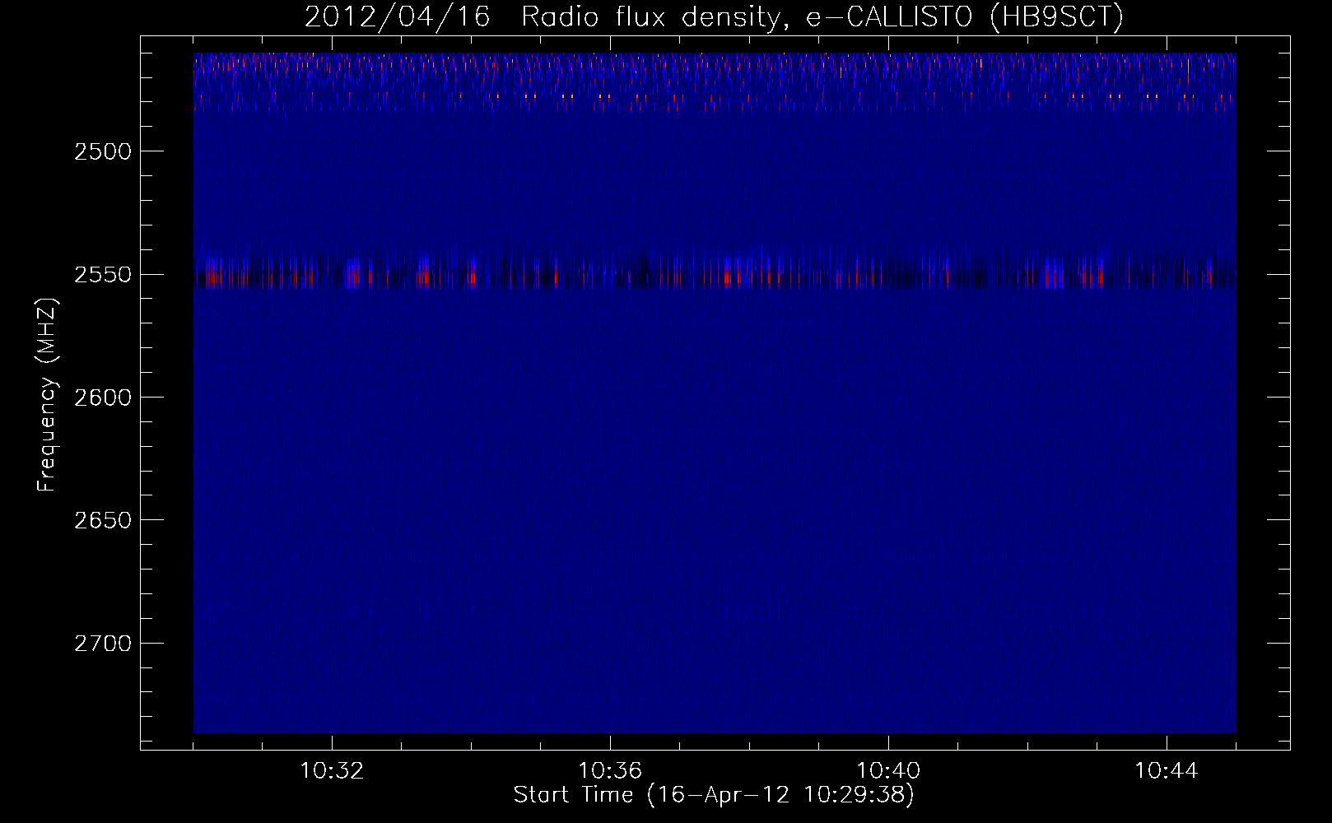Screen dimensions: 1332x823
Task: Click the 2550 MHz emission band at 10:32
Action: (x=332, y=274)
